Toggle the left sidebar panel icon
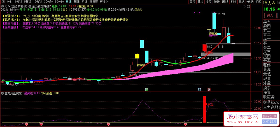280x127 pixels. [3, 2]
